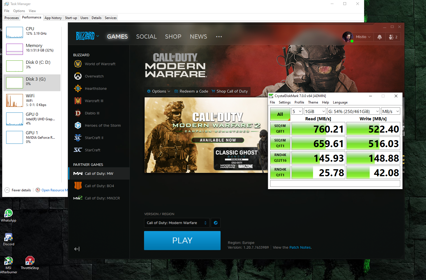Open Shop Call of Duty link
The image size is (426, 280).
tap(230, 91)
